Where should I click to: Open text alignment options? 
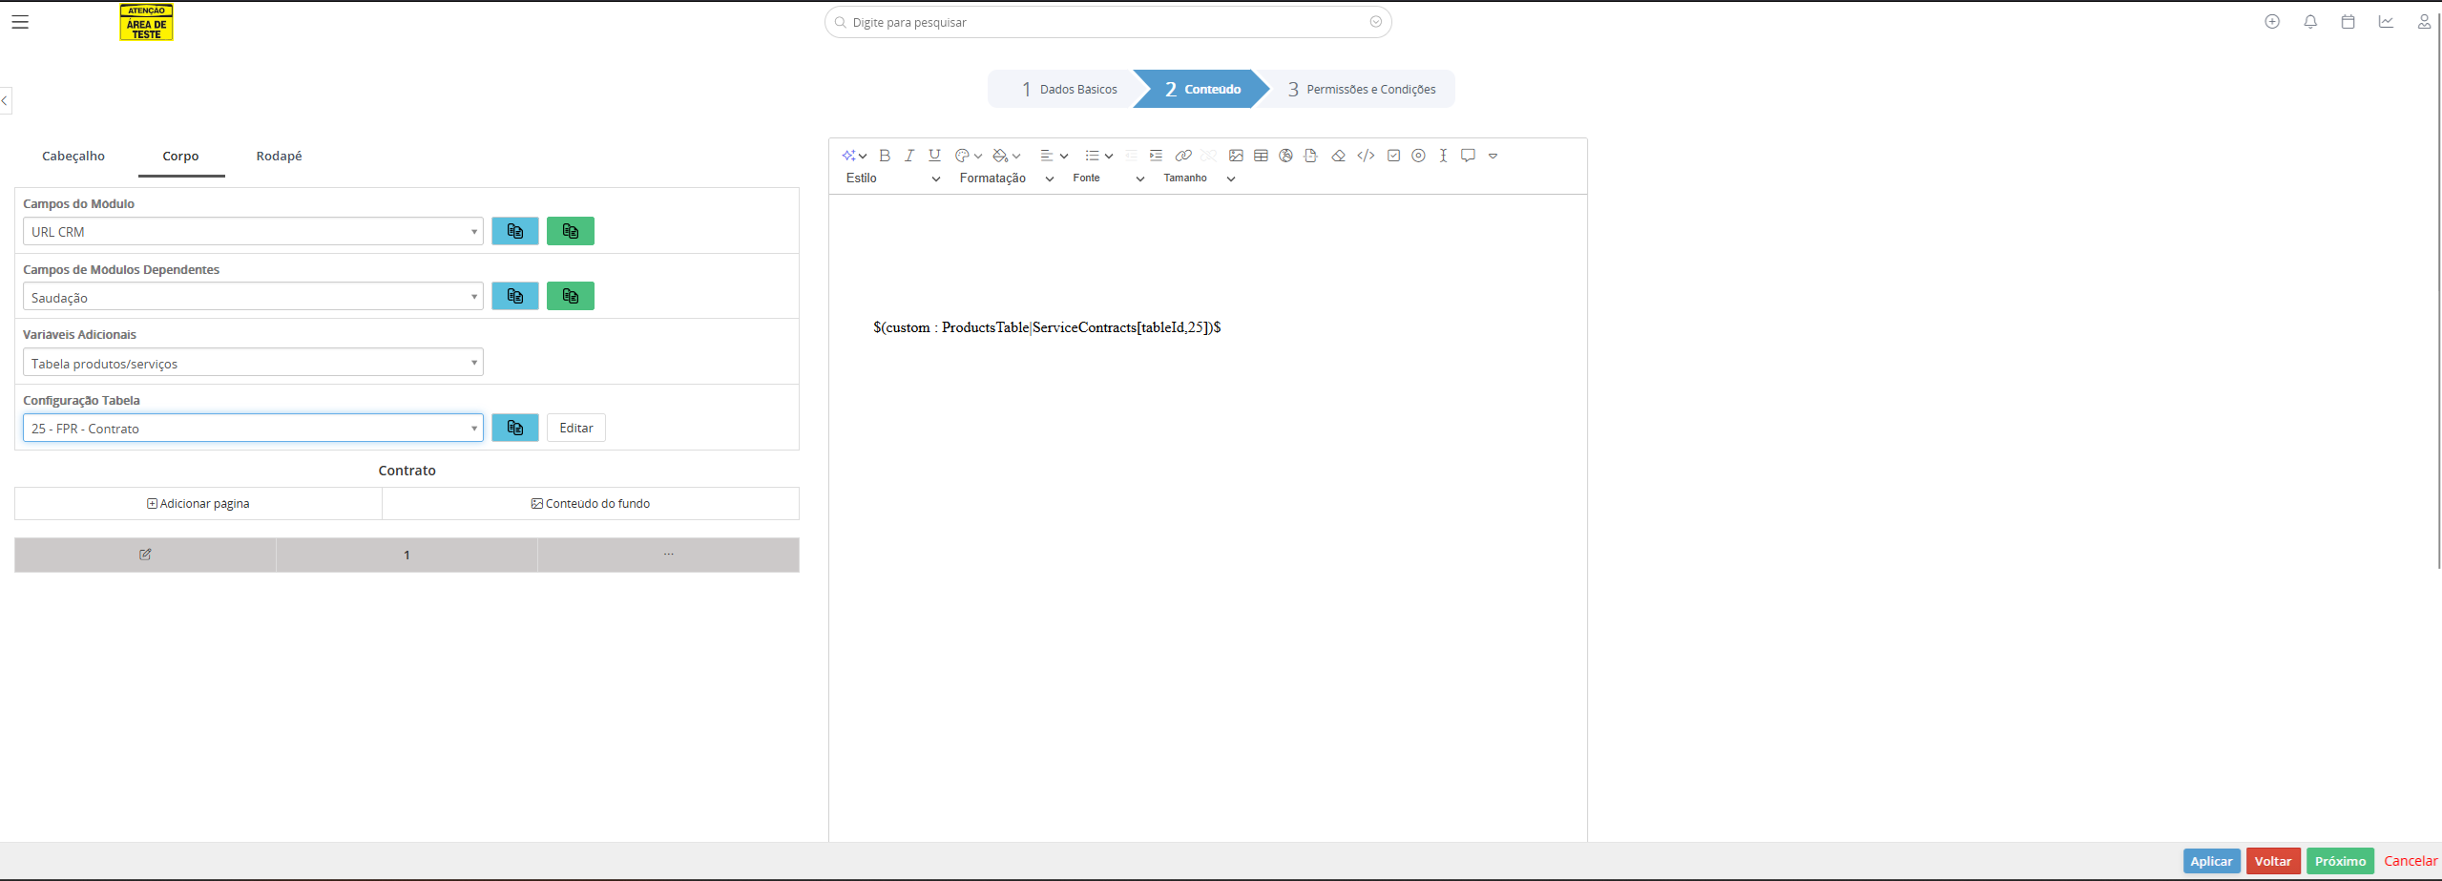(x=1054, y=156)
